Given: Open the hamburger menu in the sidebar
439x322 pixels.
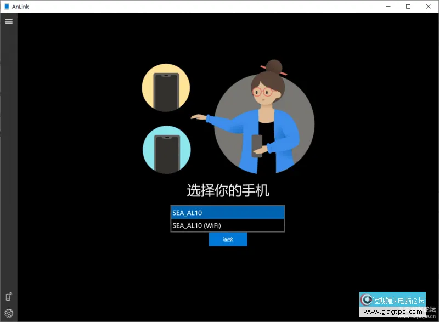Looking at the screenshot, I should (9, 21).
